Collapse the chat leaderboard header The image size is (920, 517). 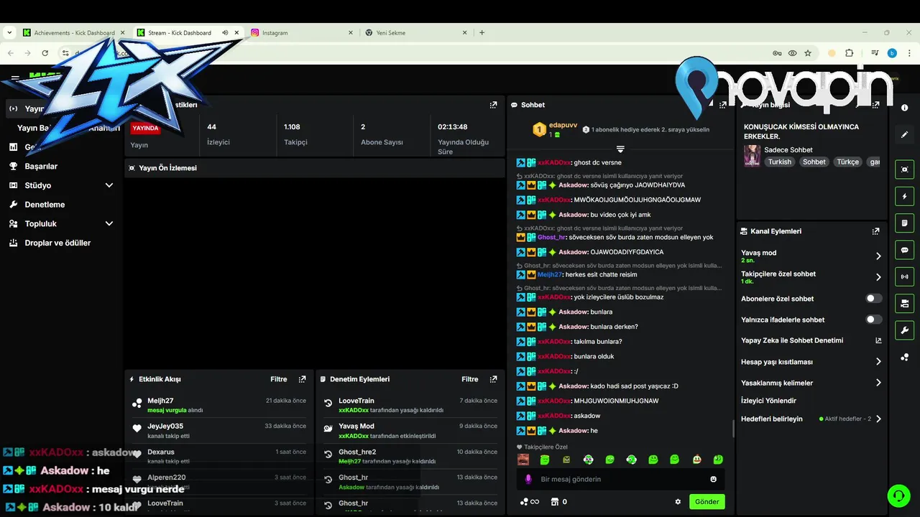pos(620,149)
